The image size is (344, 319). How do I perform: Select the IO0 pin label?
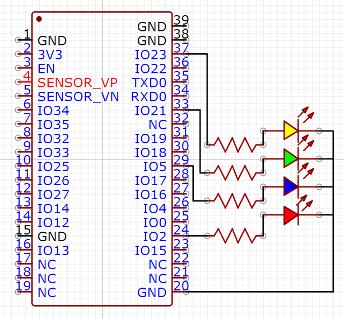click(x=155, y=223)
